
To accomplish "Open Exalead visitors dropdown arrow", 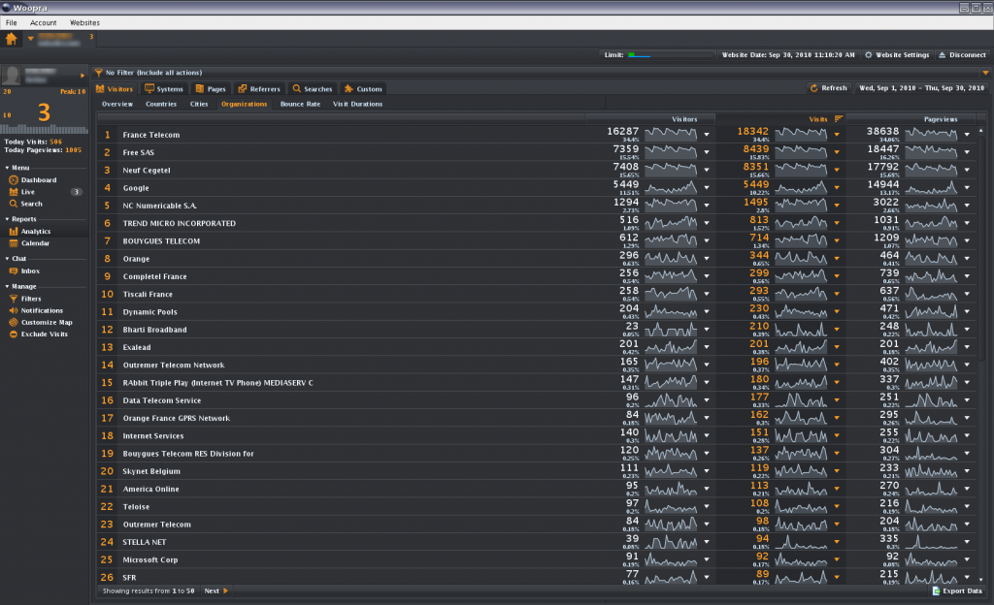I will pos(707,347).
